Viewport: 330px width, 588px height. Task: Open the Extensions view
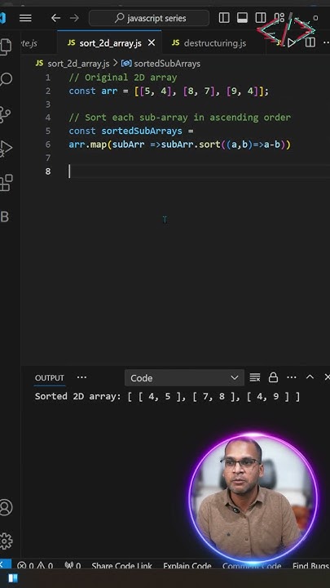(6, 183)
